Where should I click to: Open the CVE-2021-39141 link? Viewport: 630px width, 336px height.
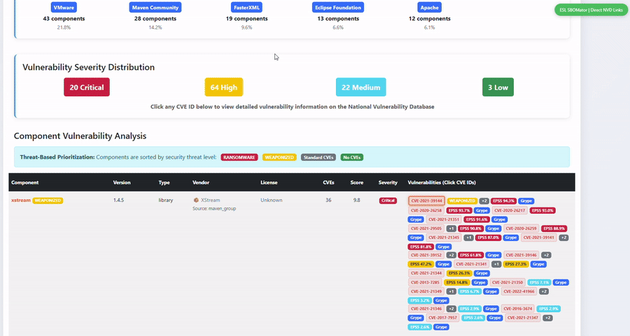[x=539, y=238]
